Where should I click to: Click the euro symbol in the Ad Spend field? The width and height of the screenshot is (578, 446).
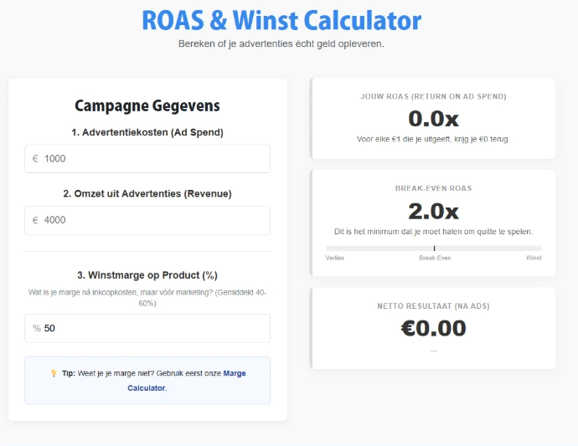coord(35,159)
